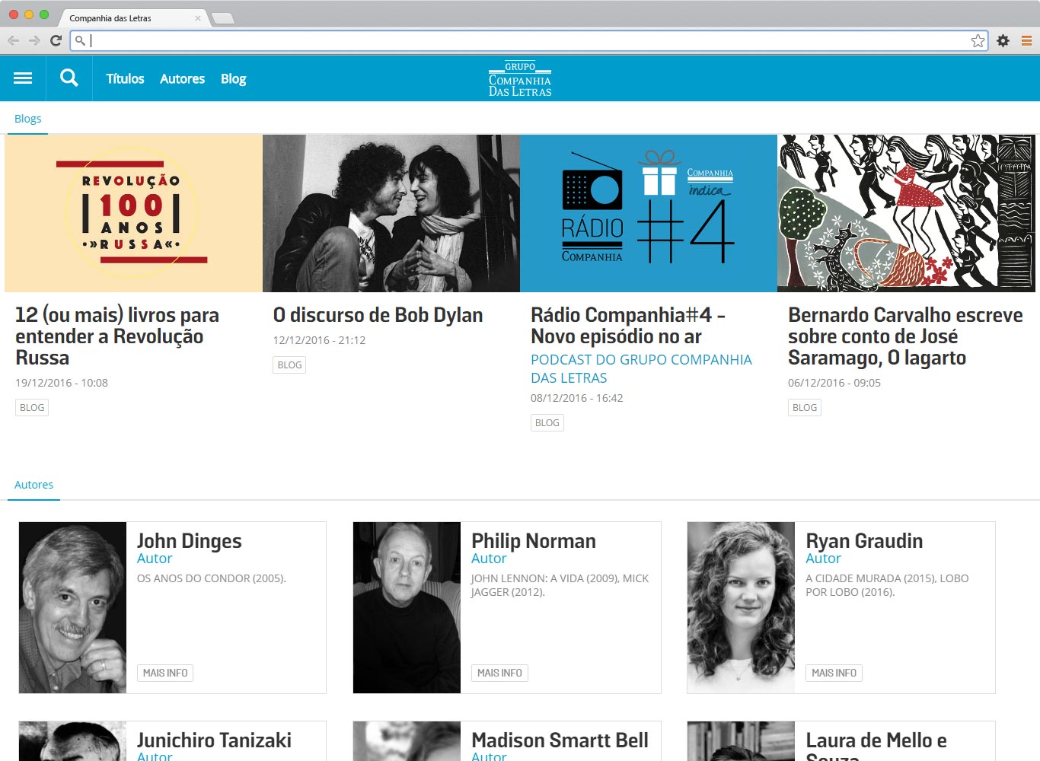Go back using the browser back arrow
The width and height of the screenshot is (1040, 761).
tap(13, 41)
